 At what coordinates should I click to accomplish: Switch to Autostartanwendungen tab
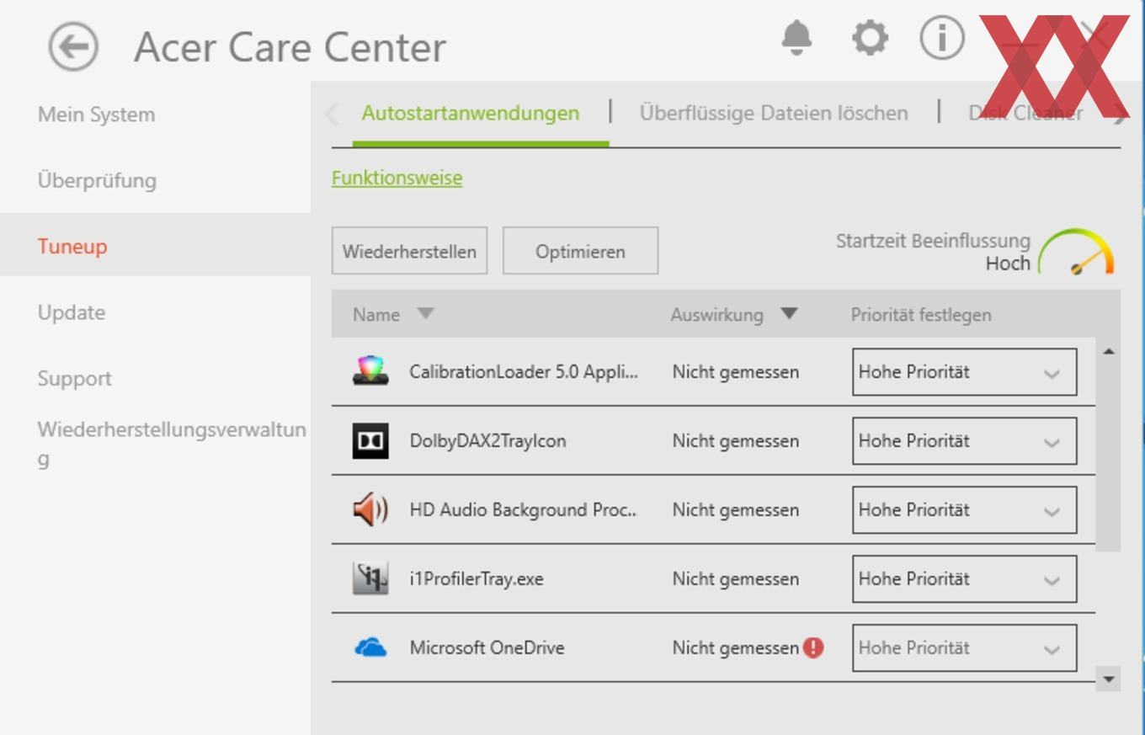tap(471, 113)
